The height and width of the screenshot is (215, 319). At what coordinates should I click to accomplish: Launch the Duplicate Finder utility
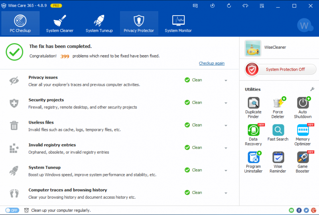coord(253,108)
